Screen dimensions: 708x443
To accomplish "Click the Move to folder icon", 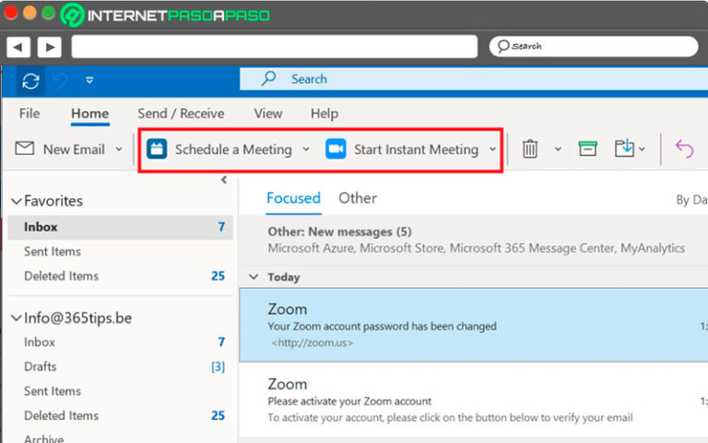I will [624, 149].
